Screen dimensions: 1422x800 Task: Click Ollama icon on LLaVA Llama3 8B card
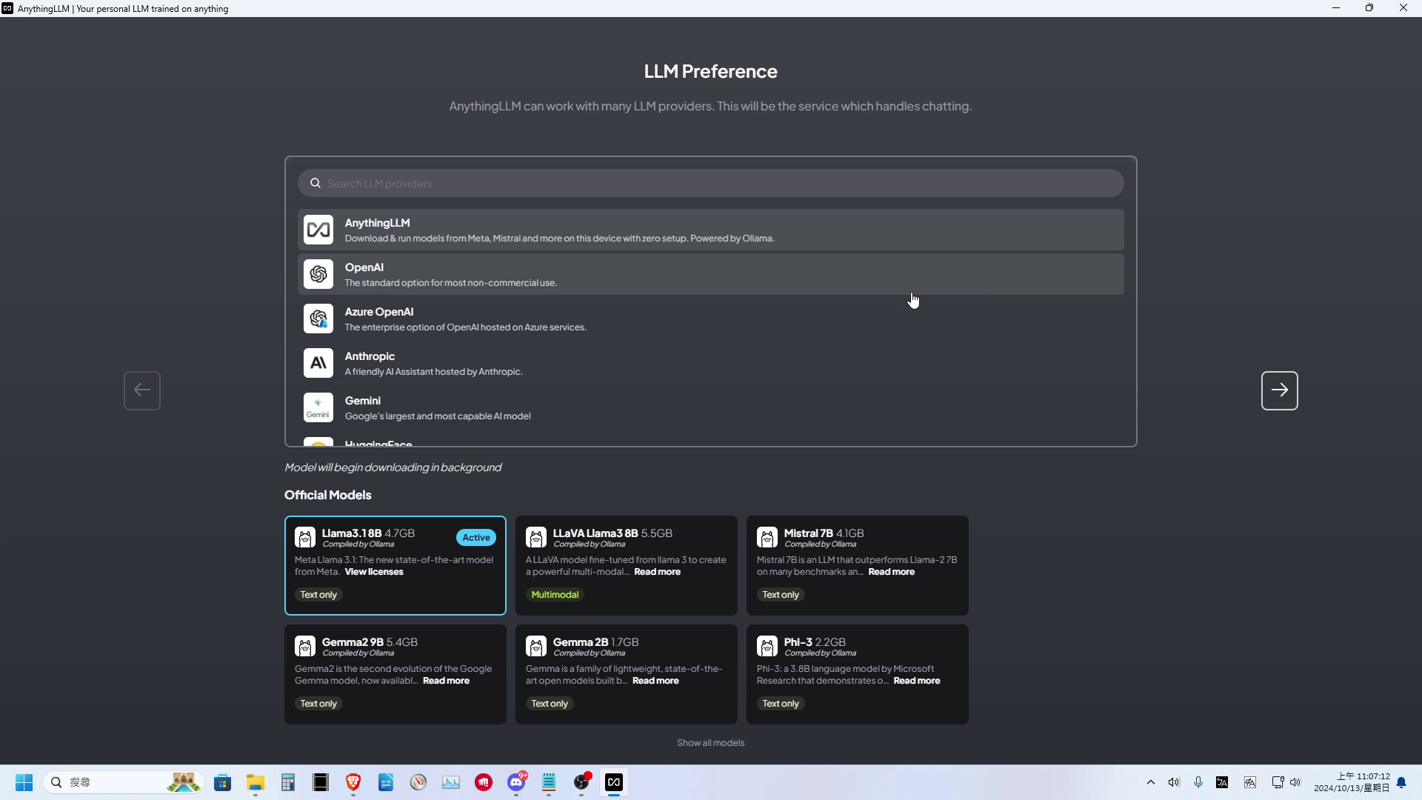click(x=536, y=537)
